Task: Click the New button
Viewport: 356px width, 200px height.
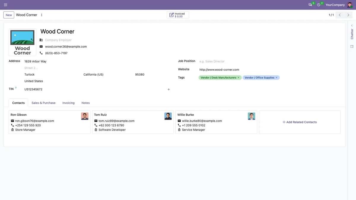Action: pos(9,15)
